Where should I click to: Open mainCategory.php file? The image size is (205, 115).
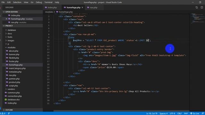click(x=17, y=68)
